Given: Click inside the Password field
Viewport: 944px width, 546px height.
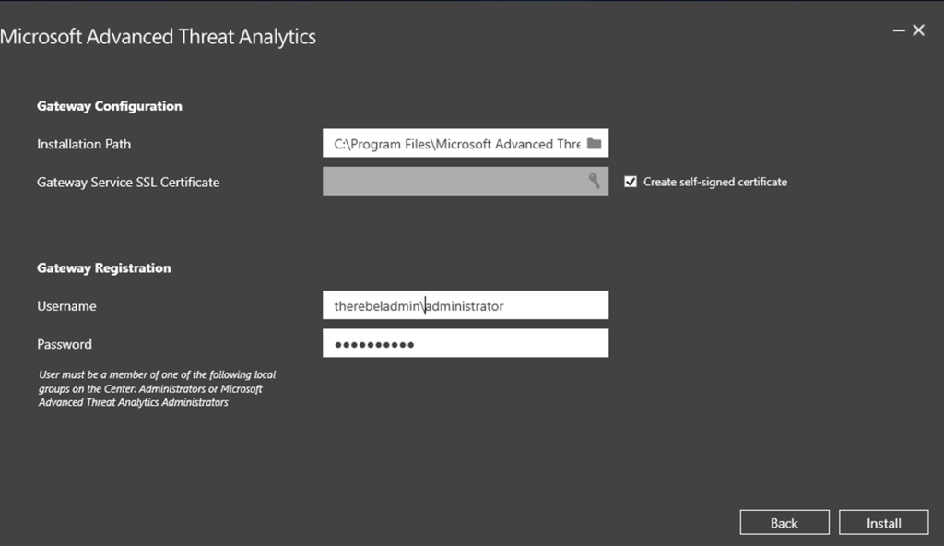Looking at the screenshot, I should point(466,342).
